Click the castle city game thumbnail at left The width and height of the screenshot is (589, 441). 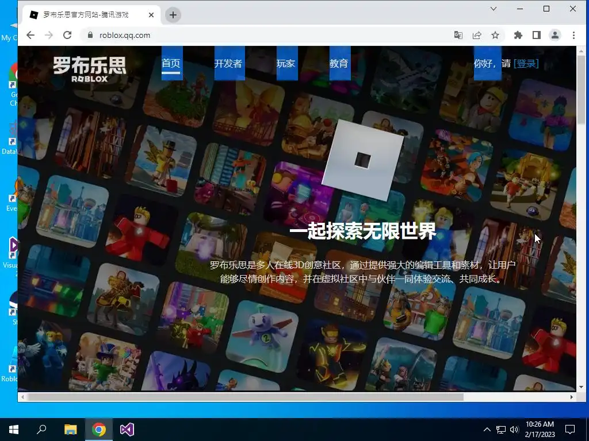73,211
